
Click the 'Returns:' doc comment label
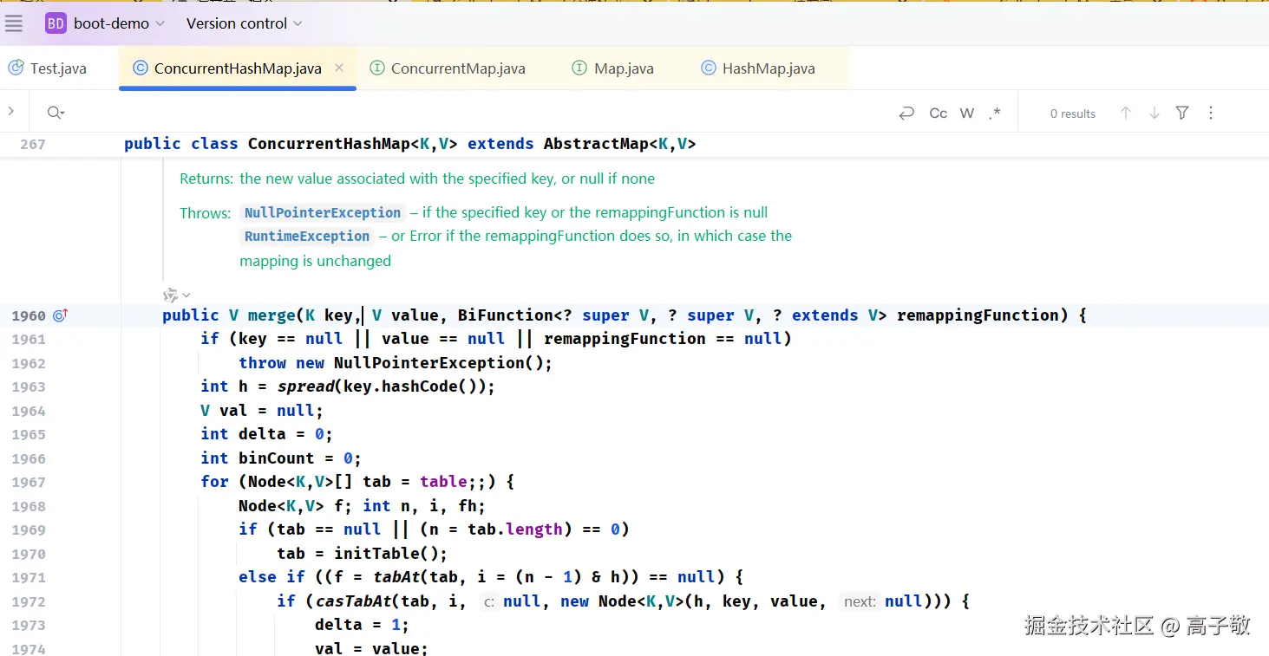tap(206, 179)
